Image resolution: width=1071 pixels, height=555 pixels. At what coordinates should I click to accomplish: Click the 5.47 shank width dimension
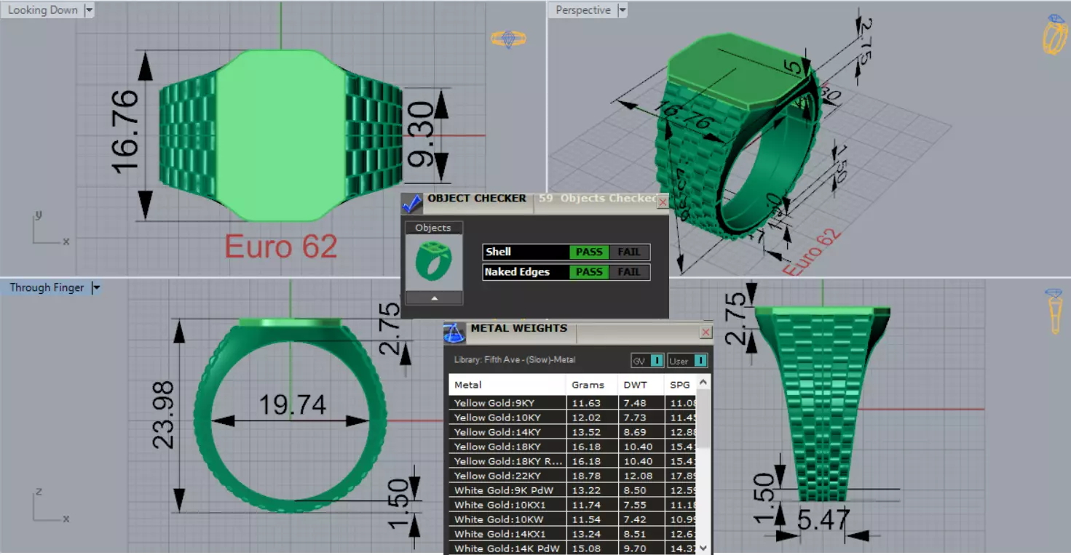[823, 521]
